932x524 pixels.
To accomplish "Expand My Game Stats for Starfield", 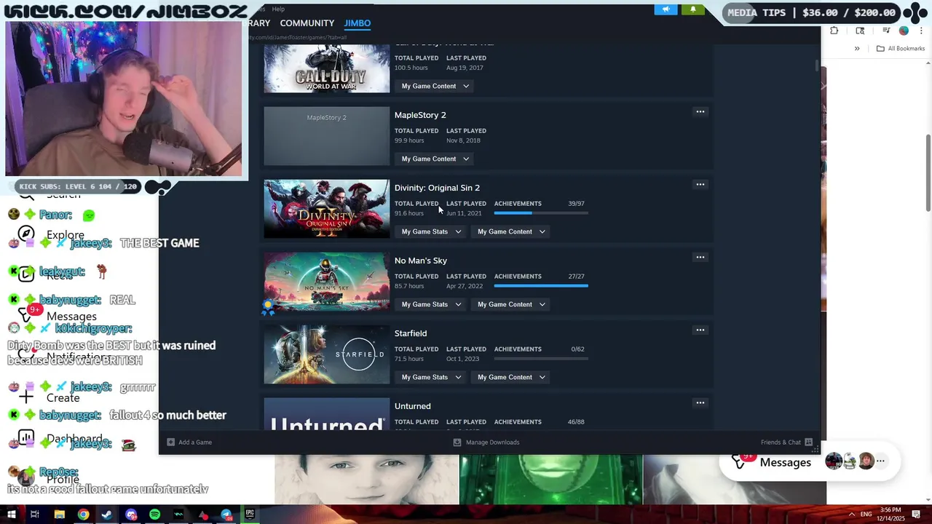I will [x=431, y=377].
